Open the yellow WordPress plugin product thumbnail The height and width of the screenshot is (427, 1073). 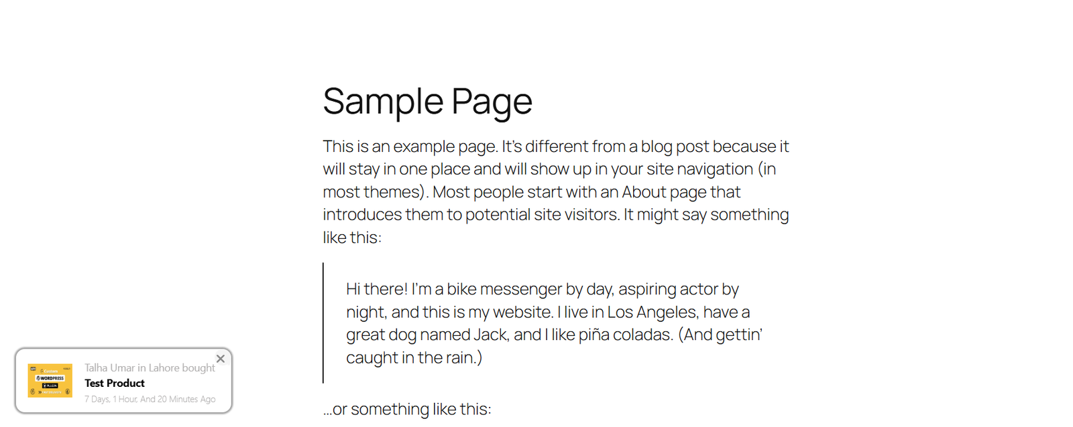[50, 381]
